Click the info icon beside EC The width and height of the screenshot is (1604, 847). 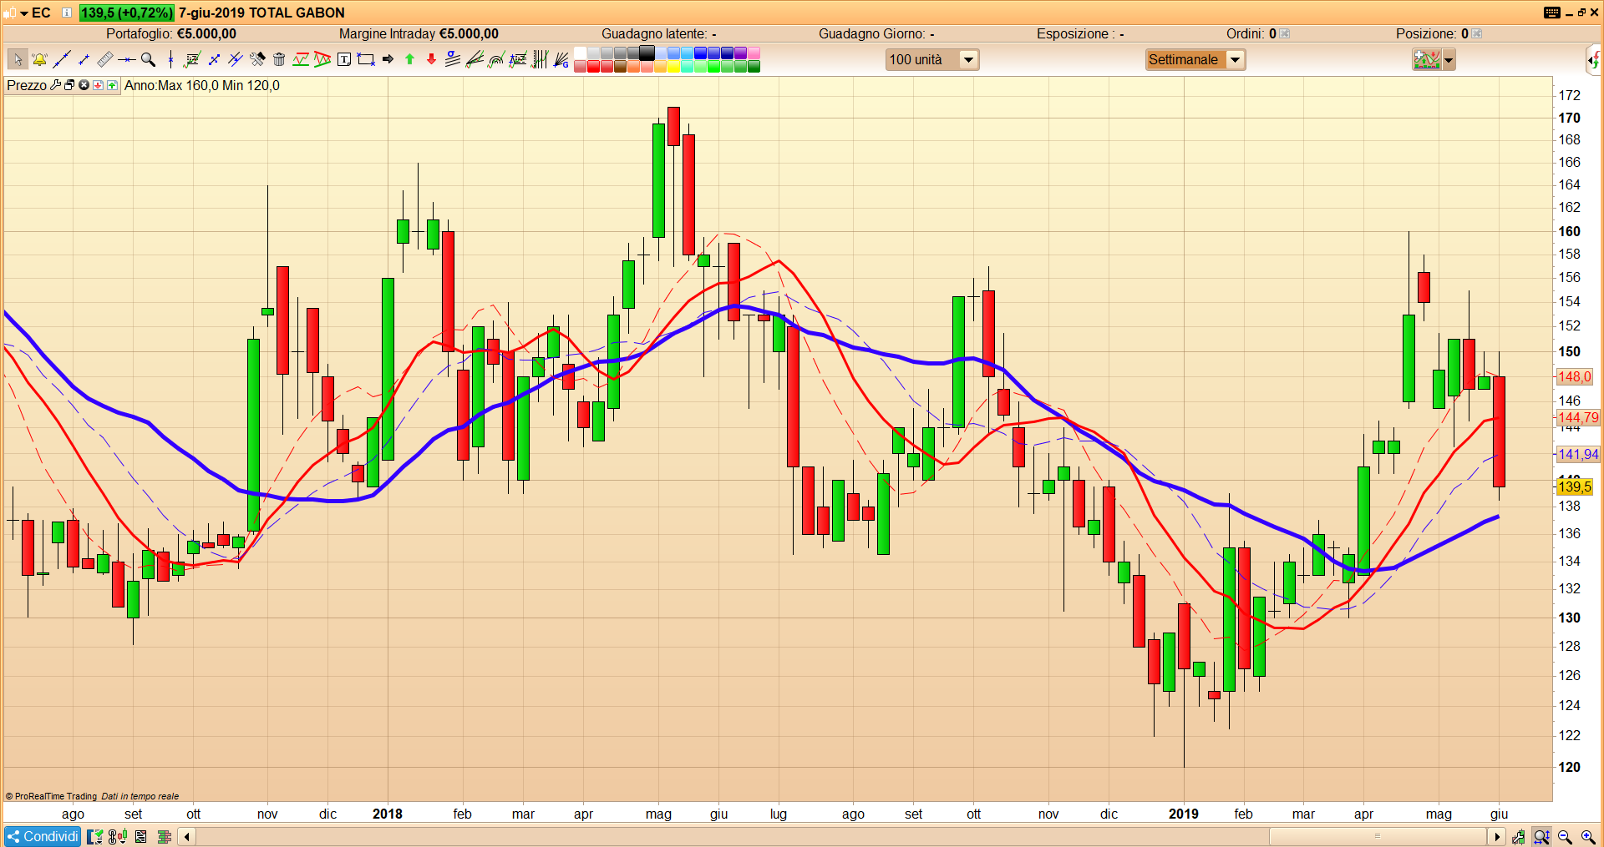pyautogui.click(x=67, y=13)
